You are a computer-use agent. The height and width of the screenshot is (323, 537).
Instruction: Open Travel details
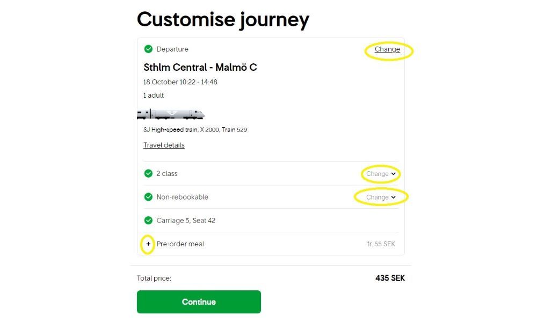(164, 145)
